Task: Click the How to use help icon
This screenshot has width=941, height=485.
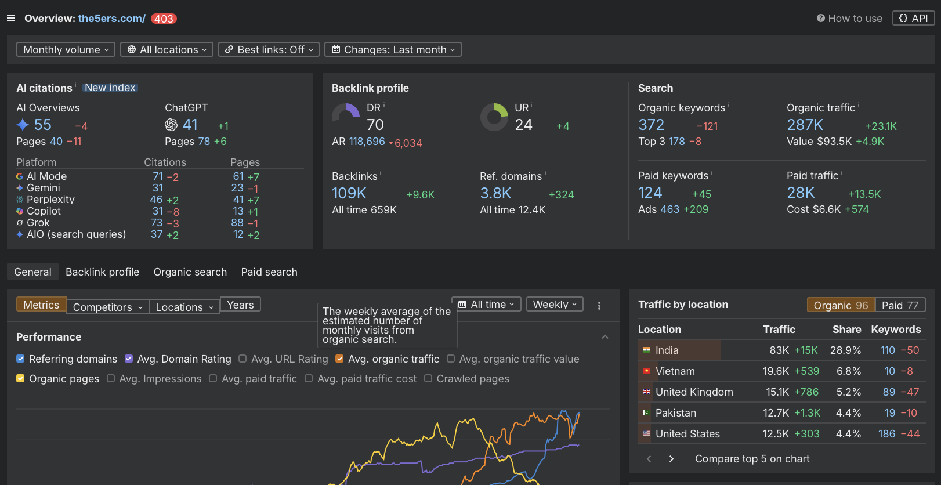Action: click(x=820, y=19)
